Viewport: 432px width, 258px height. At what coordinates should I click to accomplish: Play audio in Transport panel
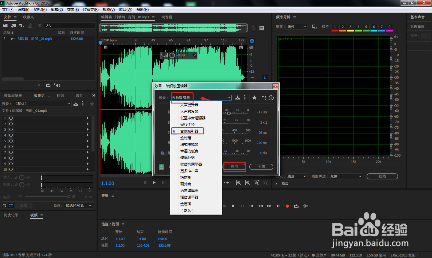point(233,206)
